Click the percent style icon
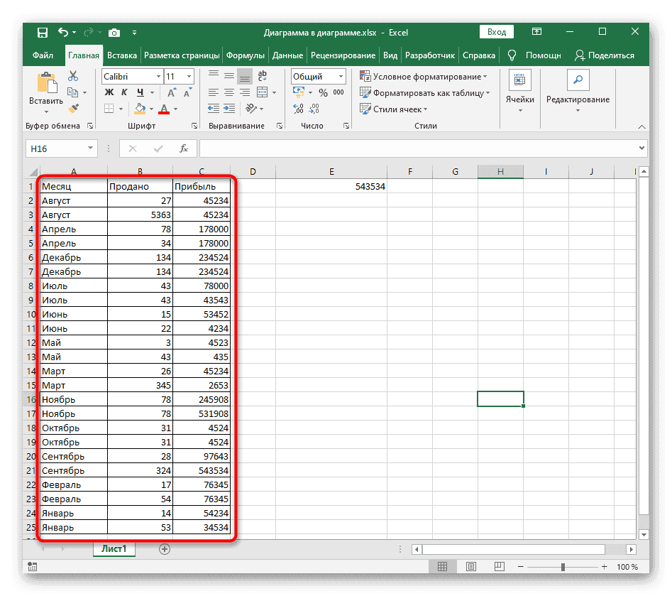 coord(323,92)
